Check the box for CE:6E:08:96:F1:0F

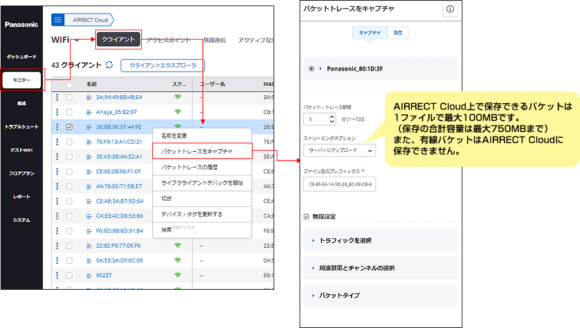click(x=69, y=172)
